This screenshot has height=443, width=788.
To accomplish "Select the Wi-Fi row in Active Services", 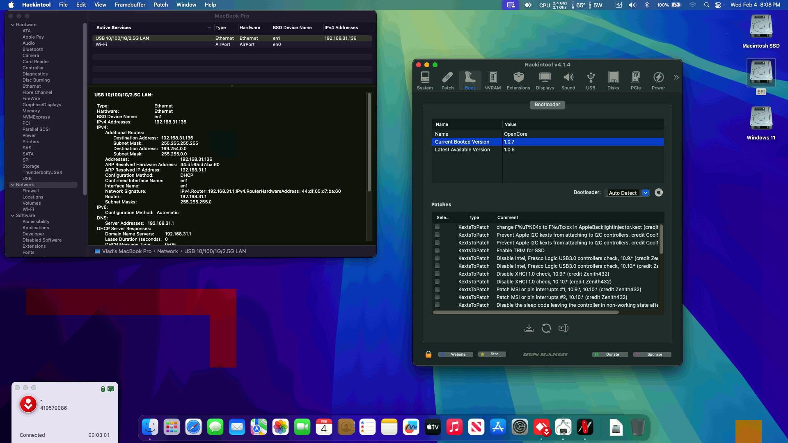I will (232, 44).
